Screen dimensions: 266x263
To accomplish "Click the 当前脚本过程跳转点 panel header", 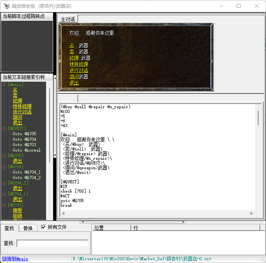I will 27,16.
